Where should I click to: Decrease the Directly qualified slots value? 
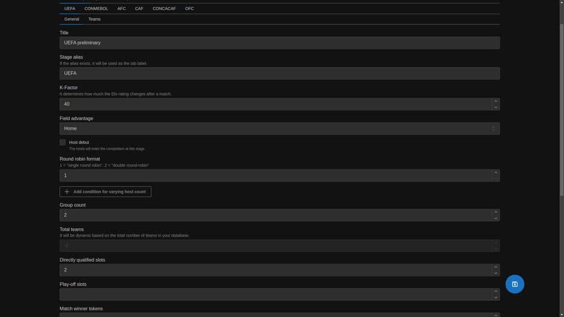coord(496,273)
